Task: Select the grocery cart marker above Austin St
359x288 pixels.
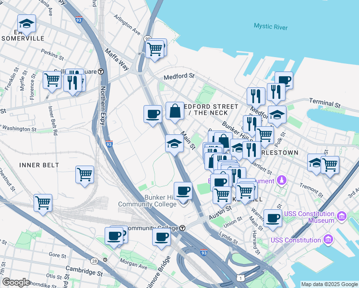Action: (222, 195)
